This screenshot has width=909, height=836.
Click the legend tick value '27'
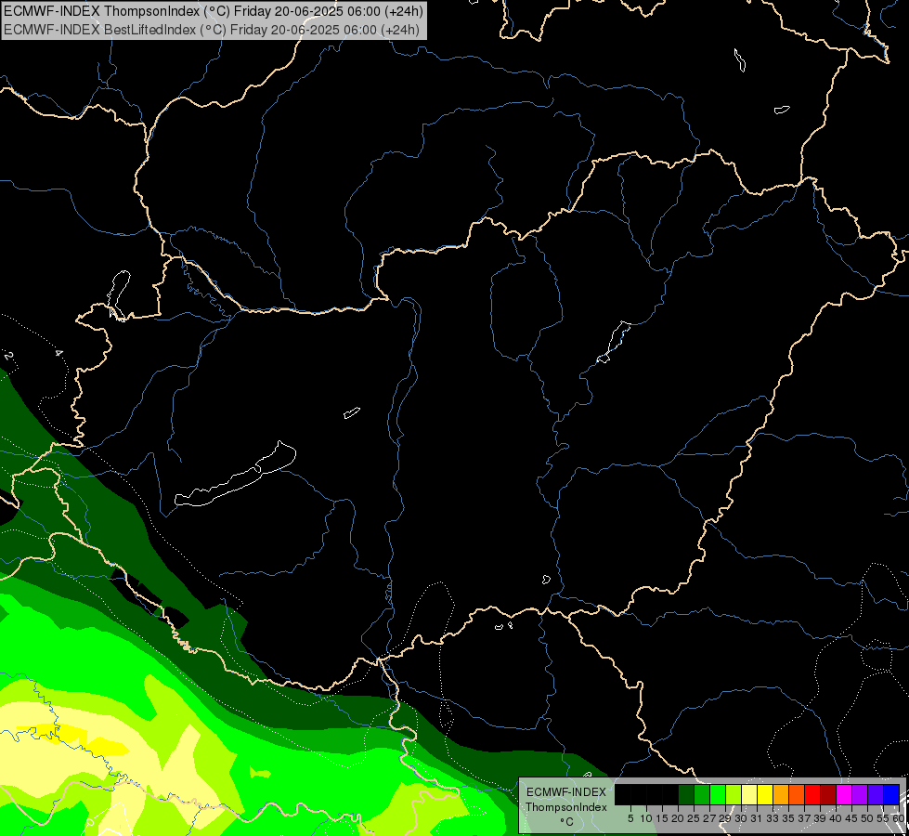click(x=709, y=818)
